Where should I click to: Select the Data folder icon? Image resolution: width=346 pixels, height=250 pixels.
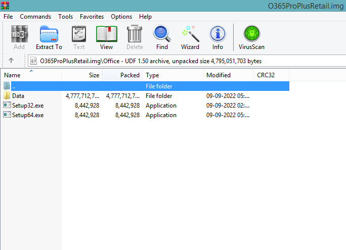coord(7,95)
